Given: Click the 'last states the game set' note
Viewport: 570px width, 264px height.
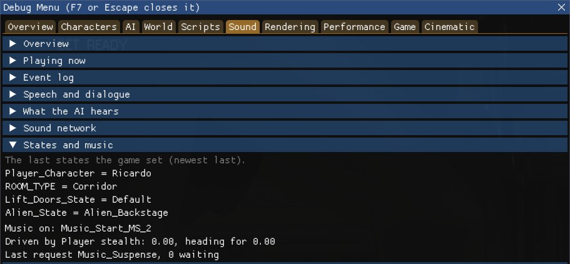Looking at the screenshot, I should [125, 160].
